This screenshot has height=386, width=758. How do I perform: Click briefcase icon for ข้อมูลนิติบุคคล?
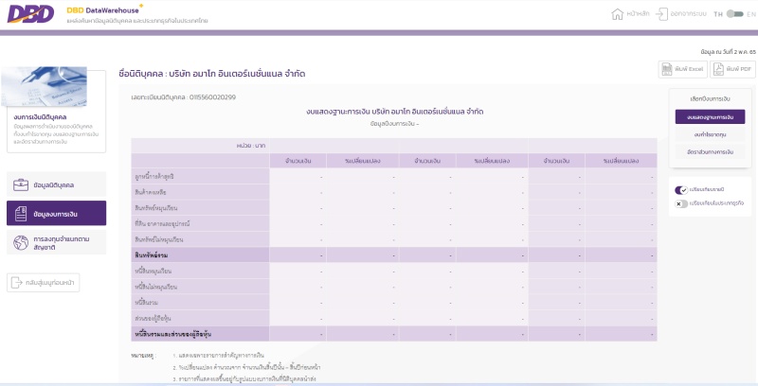(21, 184)
